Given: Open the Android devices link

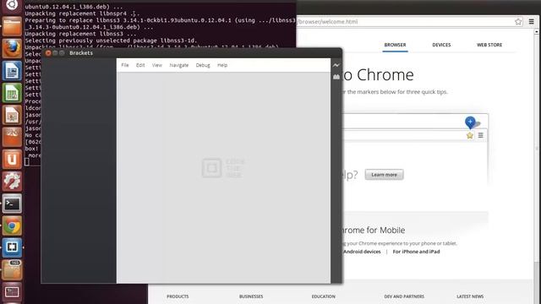Looking at the screenshot, I should tap(362, 252).
